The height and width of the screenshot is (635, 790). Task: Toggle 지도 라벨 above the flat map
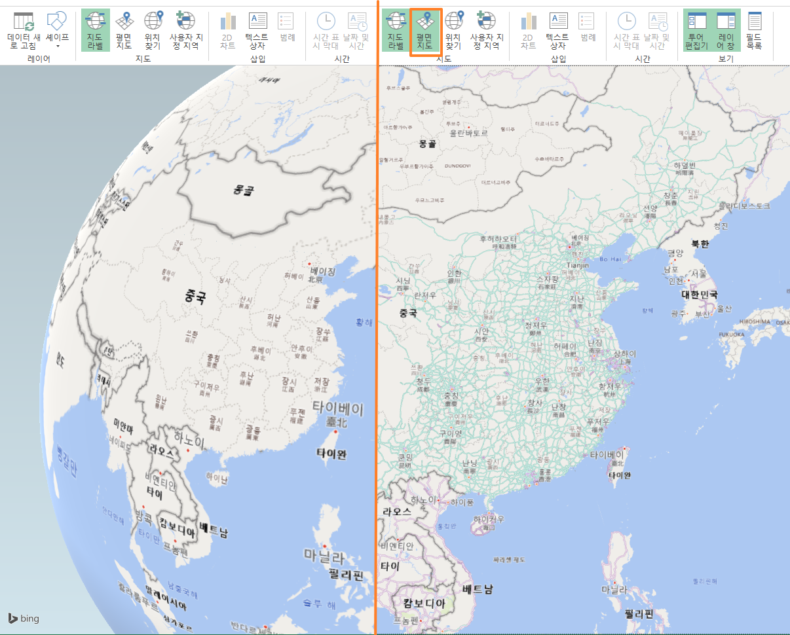(396, 31)
